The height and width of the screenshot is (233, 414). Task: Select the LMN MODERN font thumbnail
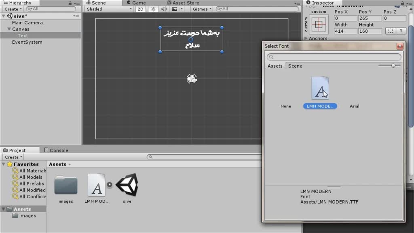pyautogui.click(x=320, y=88)
